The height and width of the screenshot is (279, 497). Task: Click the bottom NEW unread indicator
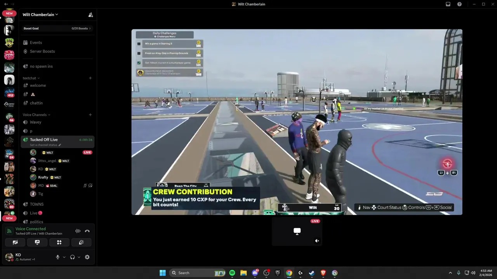(x=9, y=218)
